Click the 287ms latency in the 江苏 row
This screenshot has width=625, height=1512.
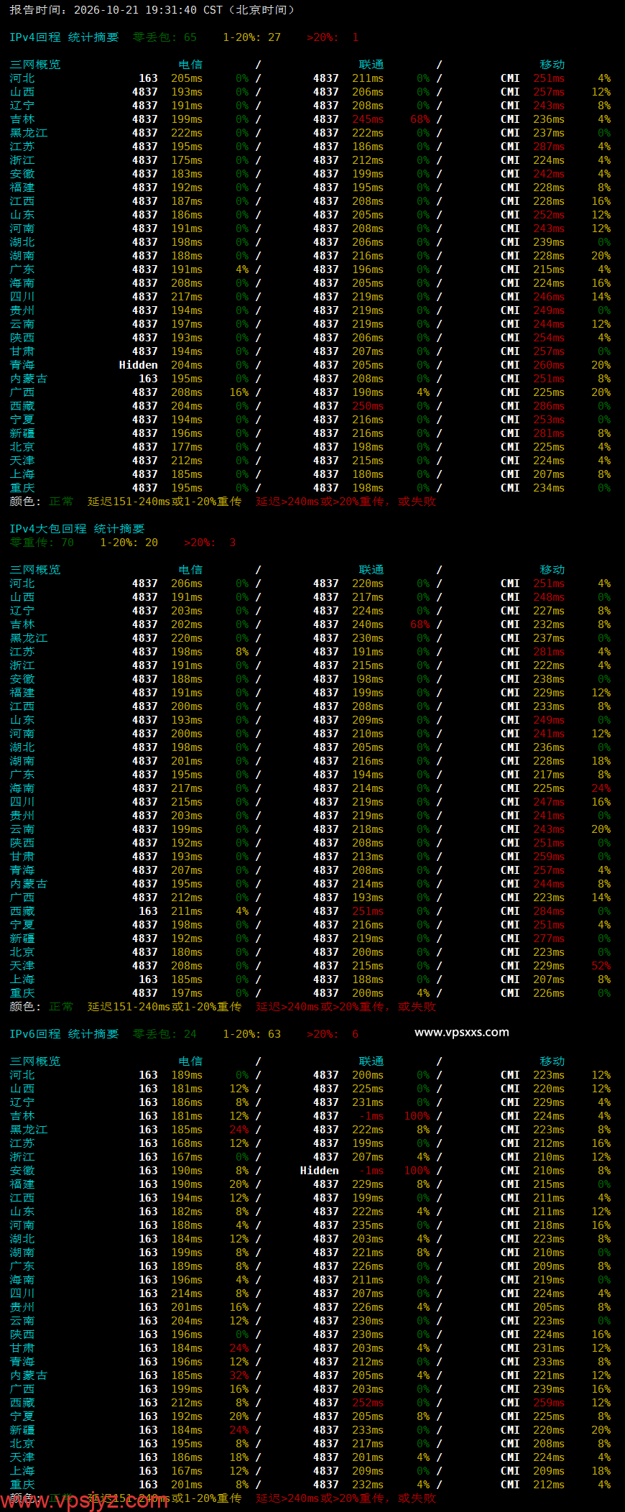(x=549, y=147)
